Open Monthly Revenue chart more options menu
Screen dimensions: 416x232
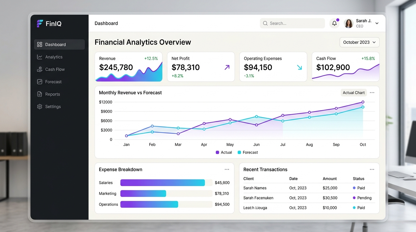pyautogui.click(x=372, y=93)
